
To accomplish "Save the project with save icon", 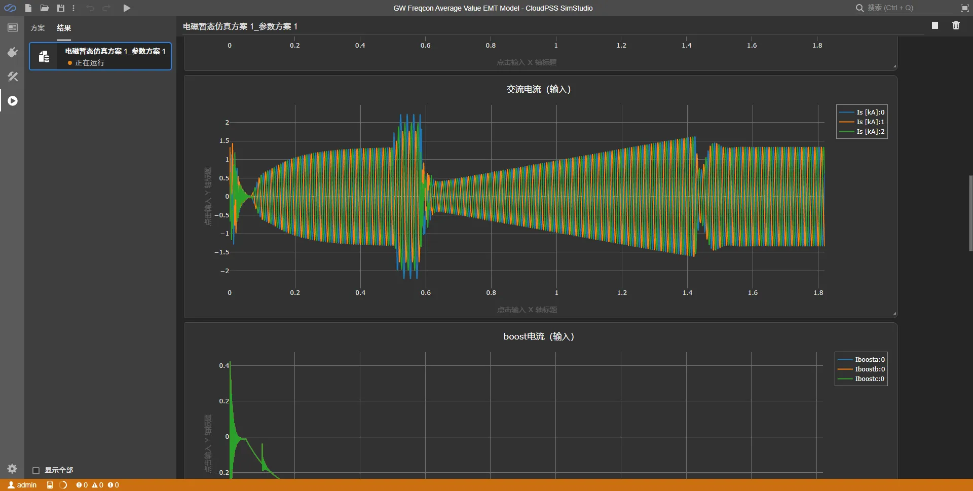I will coord(61,8).
